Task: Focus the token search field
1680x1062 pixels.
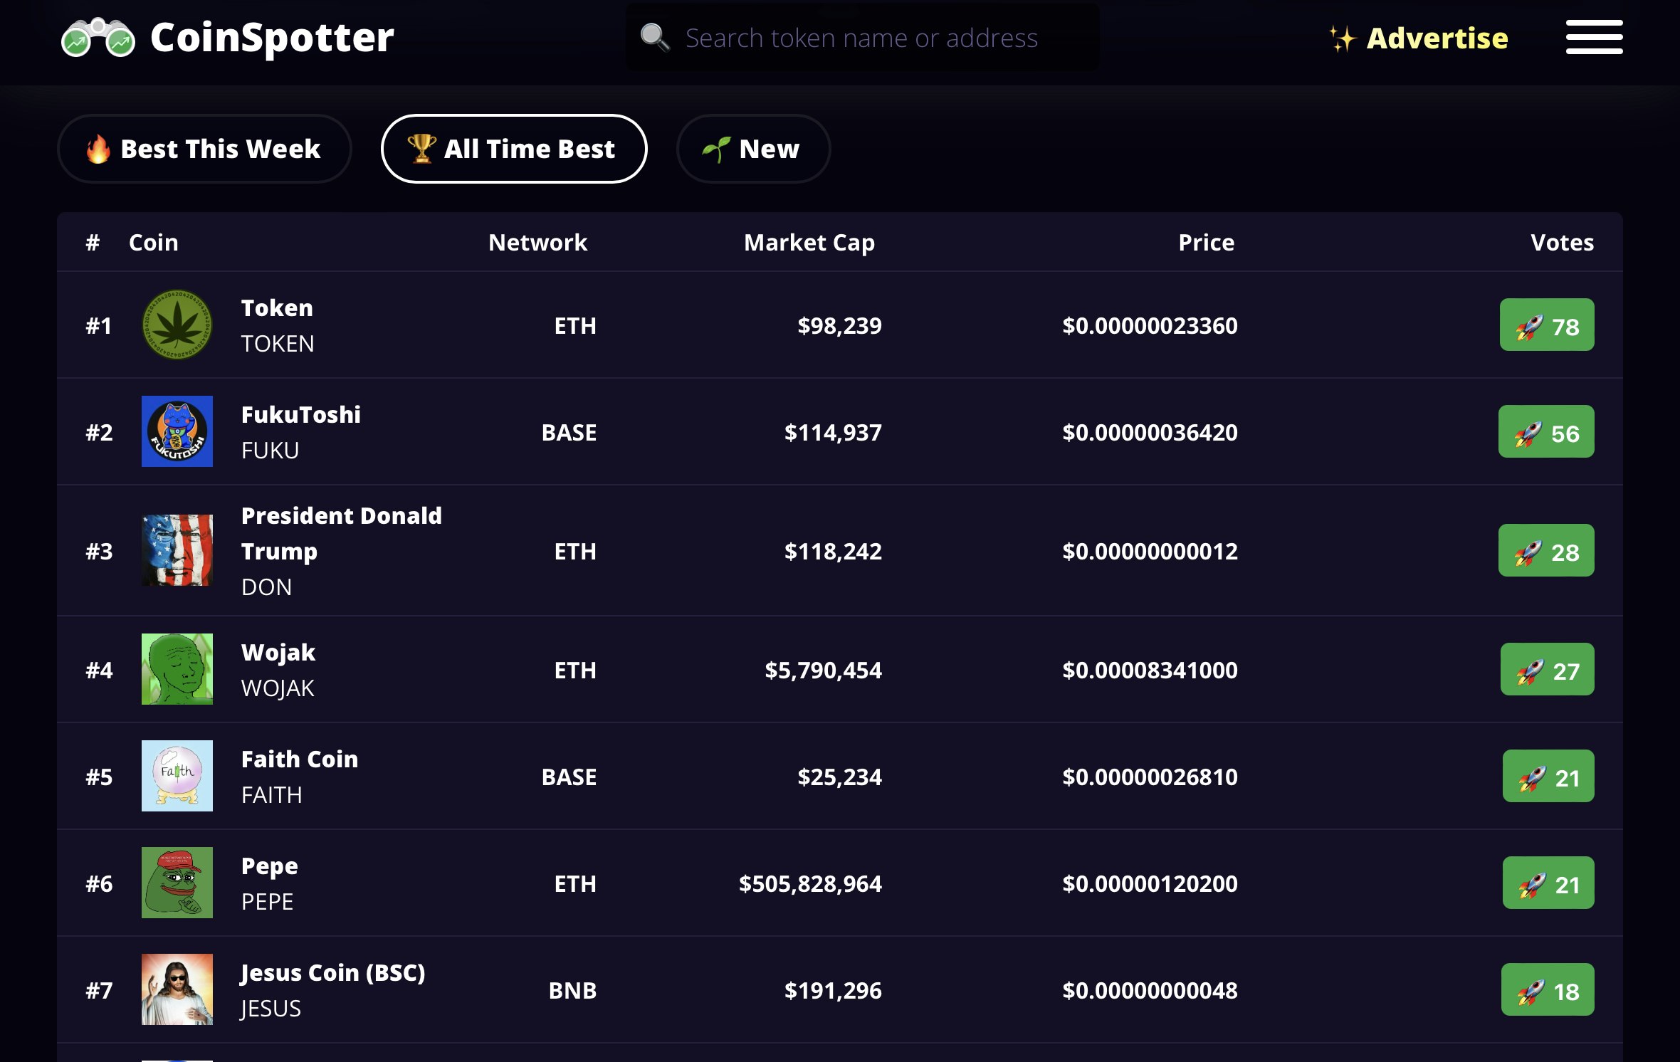Action: pos(862,38)
